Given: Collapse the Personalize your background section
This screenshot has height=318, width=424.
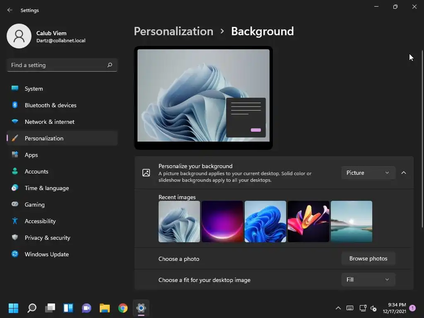Looking at the screenshot, I should [403, 173].
